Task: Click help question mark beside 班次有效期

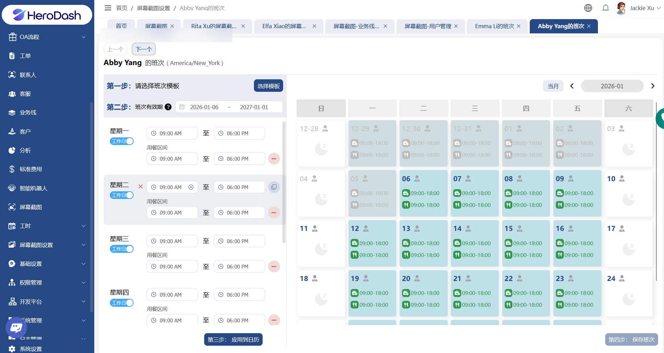Action: coord(168,107)
